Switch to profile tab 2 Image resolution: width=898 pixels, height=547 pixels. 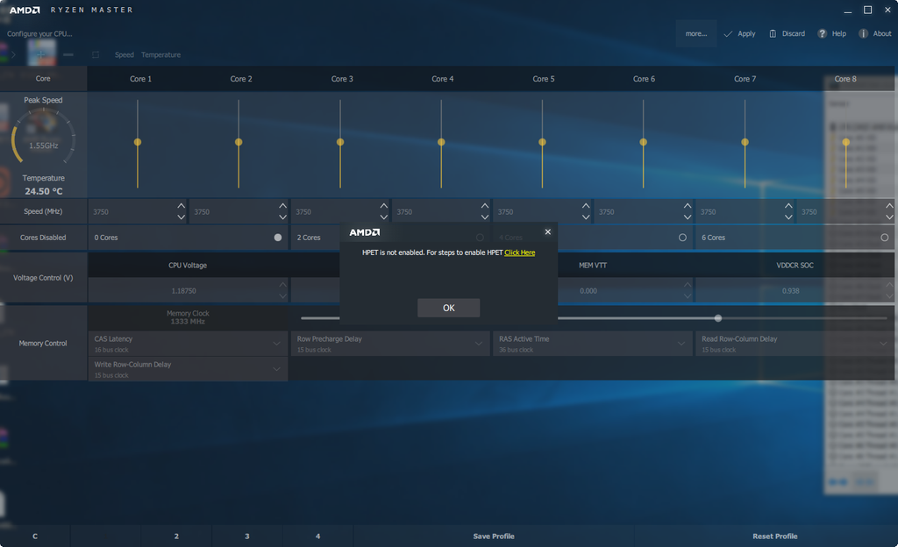tap(176, 536)
